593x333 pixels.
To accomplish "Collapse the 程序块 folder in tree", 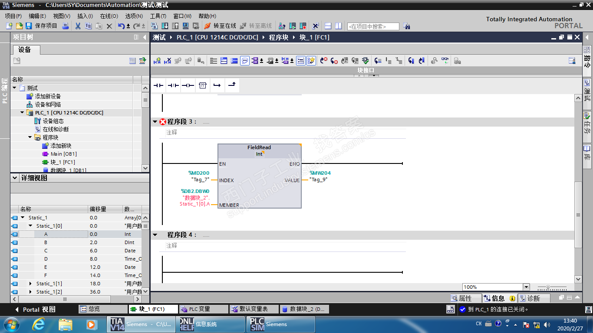I will (x=30, y=137).
